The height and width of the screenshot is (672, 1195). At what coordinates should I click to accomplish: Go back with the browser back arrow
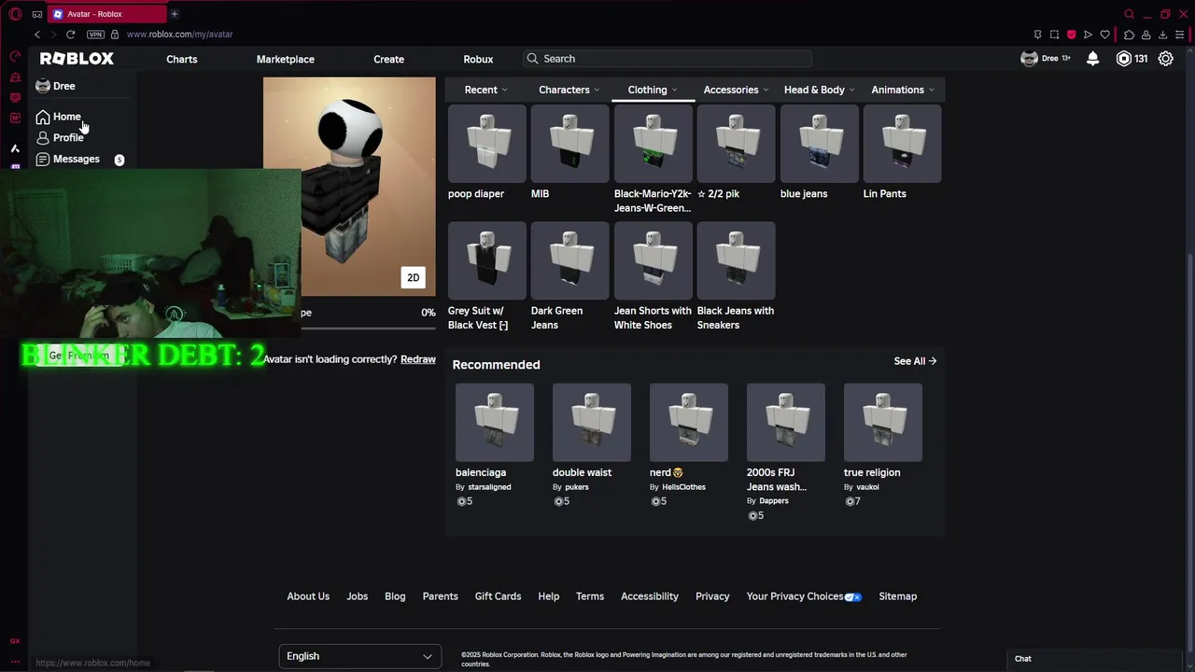37,35
